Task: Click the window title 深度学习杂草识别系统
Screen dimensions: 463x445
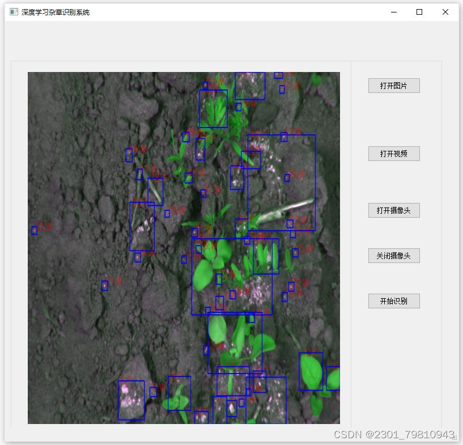Action: coord(55,12)
